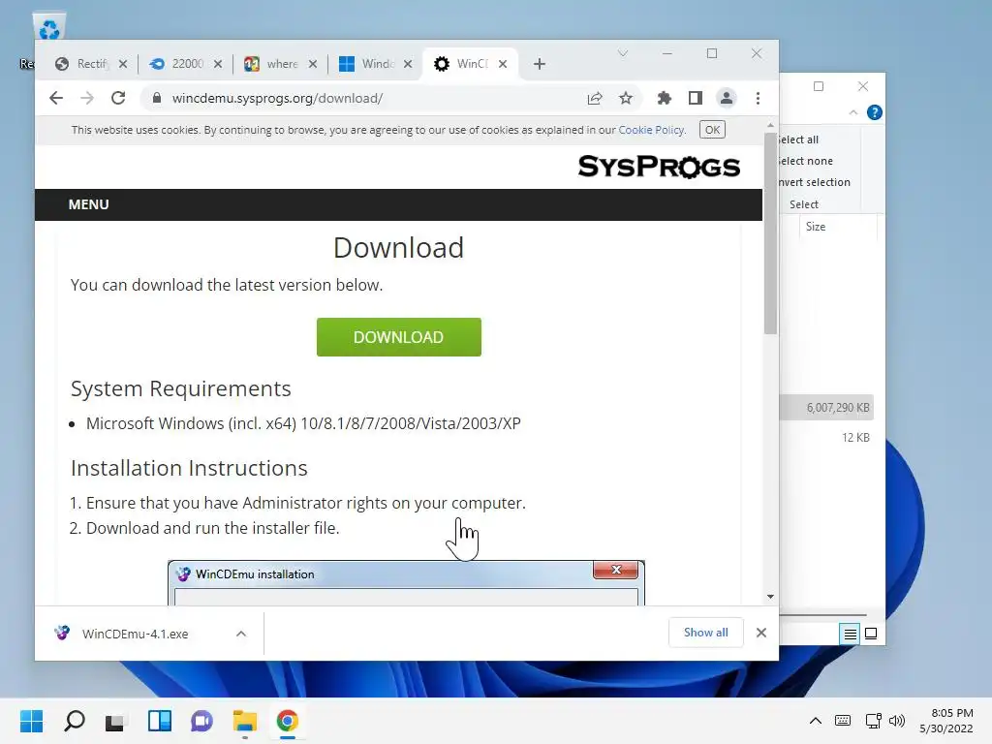Open the Chrome profile avatar

pos(727,98)
